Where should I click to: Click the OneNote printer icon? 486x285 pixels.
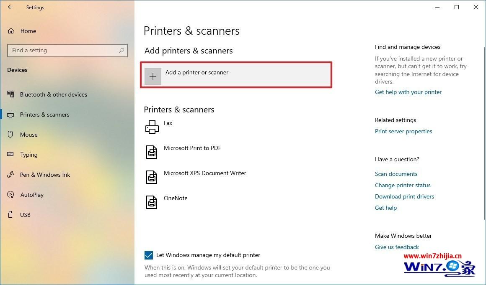152,202
